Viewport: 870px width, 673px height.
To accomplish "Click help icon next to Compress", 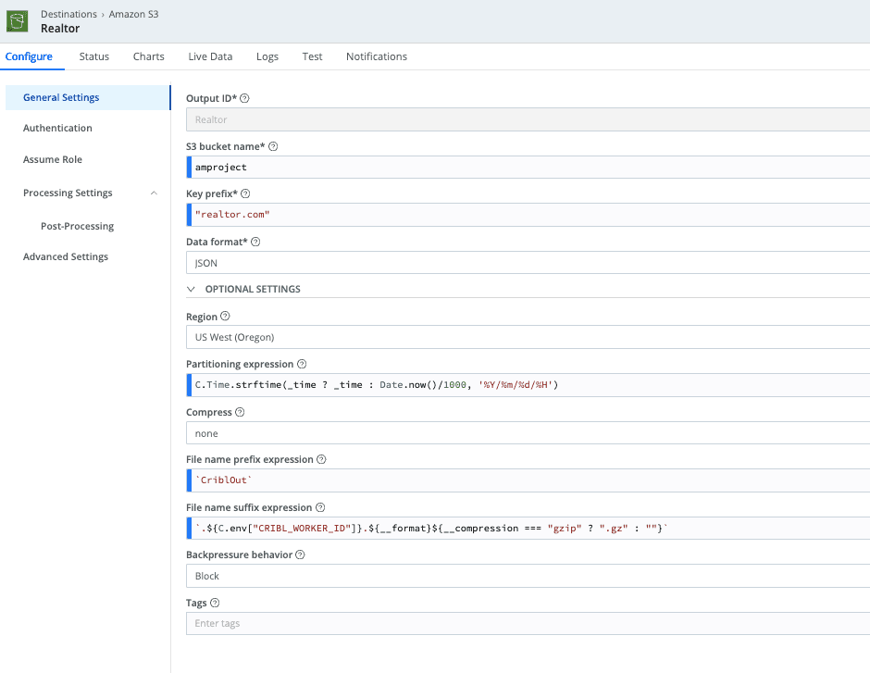I will click(240, 412).
